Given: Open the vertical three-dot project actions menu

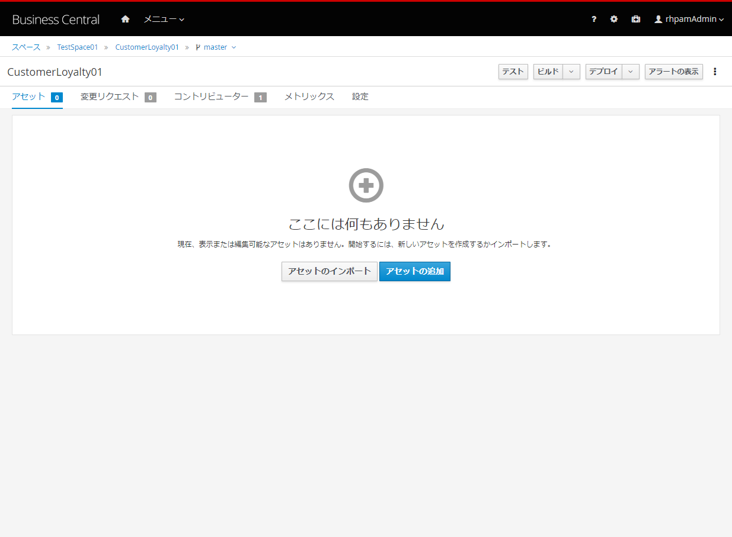Looking at the screenshot, I should [715, 72].
